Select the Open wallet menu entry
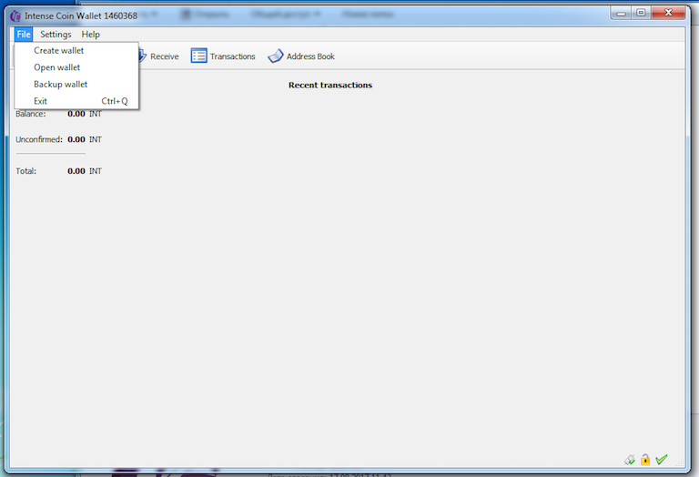Screen dimensions: 699x477 tap(76, 67)
